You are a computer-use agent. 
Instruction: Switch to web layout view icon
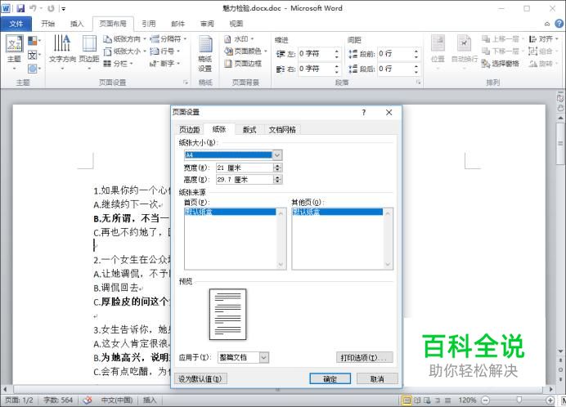pos(428,400)
